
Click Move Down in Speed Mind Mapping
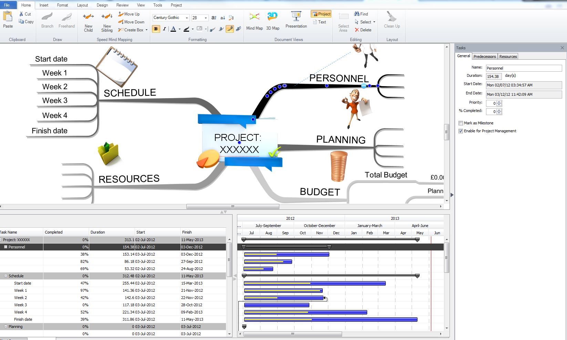(131, 22)
